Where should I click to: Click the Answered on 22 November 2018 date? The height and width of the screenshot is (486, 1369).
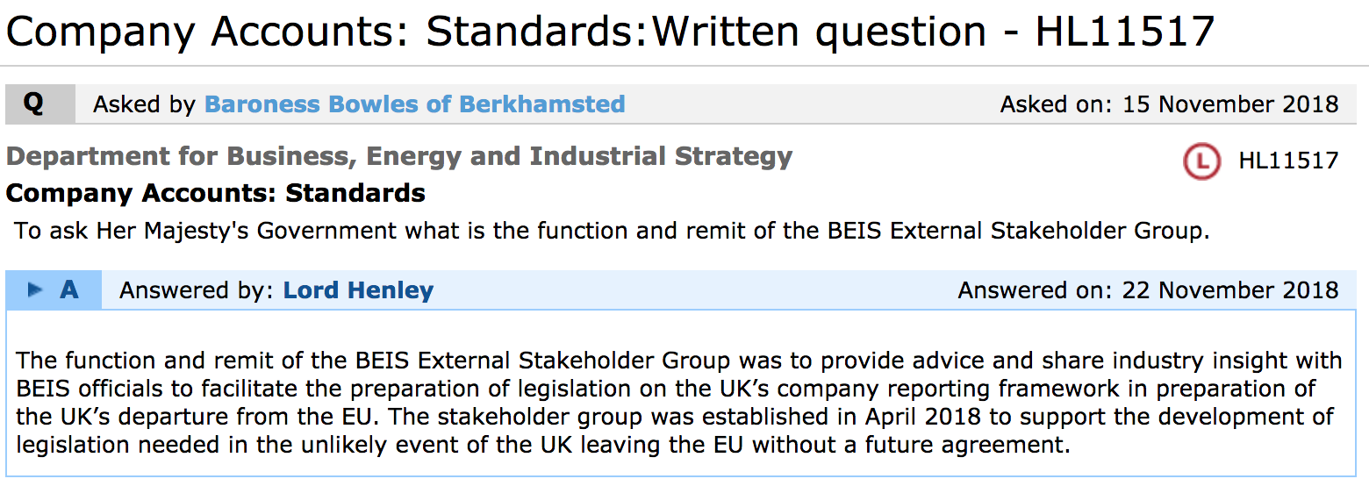pos(1148,290)
